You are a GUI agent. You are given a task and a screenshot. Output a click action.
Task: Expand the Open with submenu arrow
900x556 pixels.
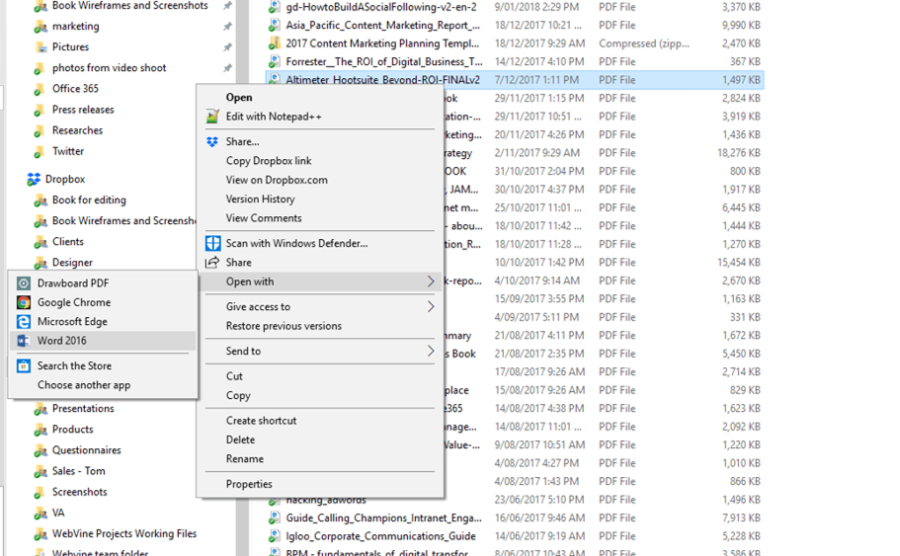pos(431,281)
